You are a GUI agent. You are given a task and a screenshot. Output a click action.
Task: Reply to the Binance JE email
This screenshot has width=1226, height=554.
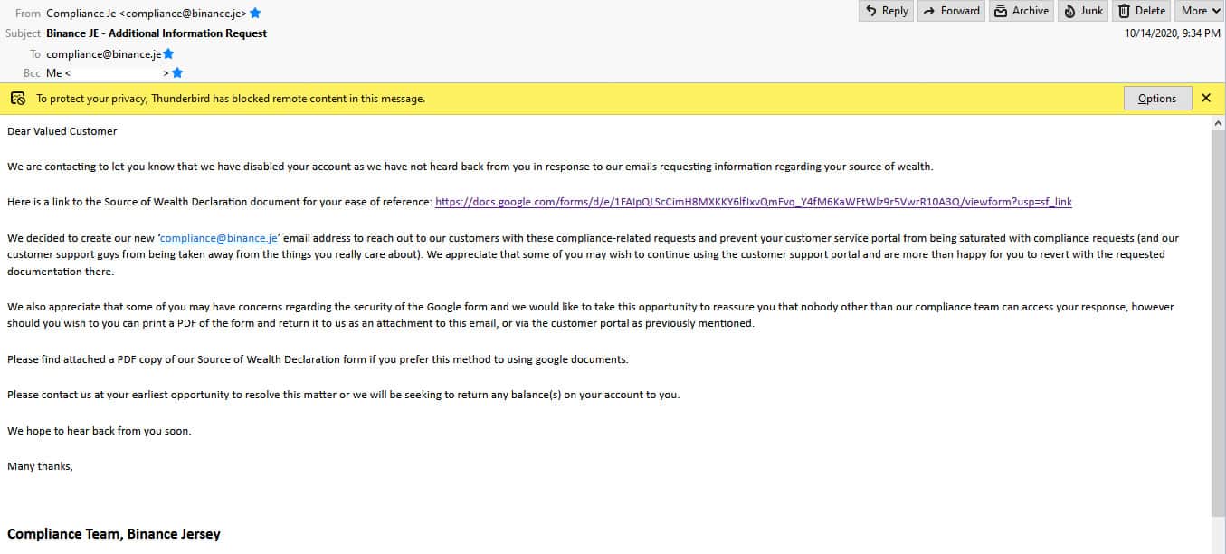pyautogui.click(x=886, y=11)
